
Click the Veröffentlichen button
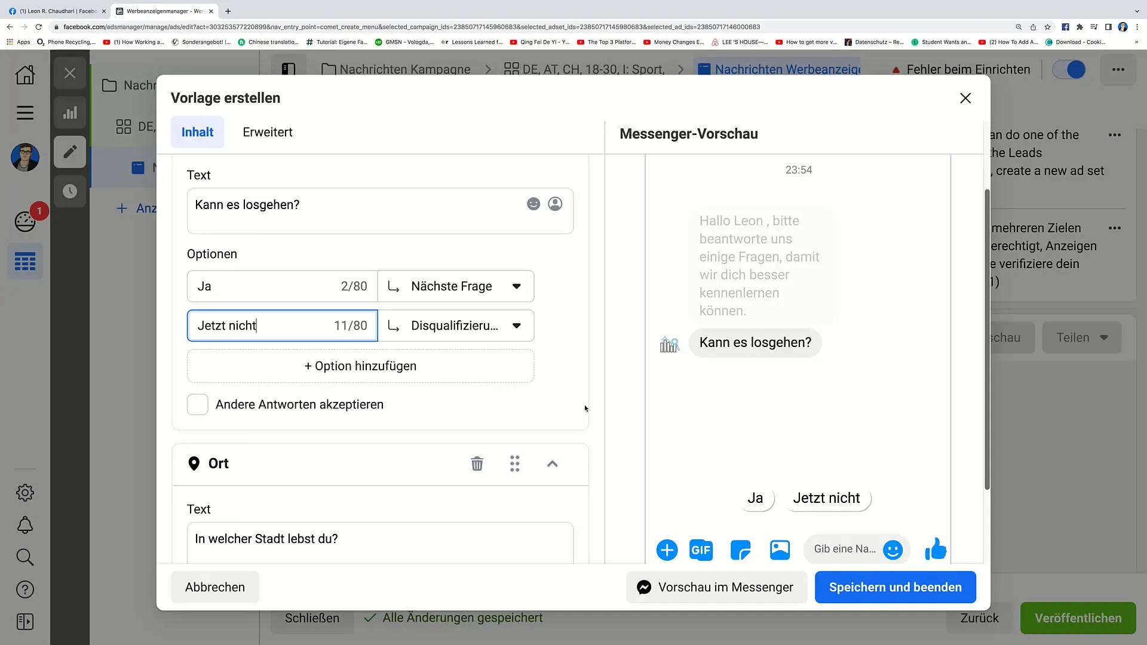(x=1078, y=618)
